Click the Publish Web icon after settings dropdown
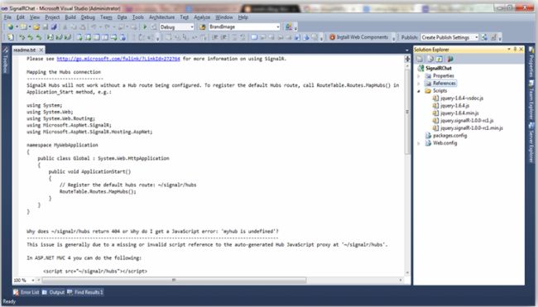This screenshot has height=307, width=538. click(x=484, y=37)
